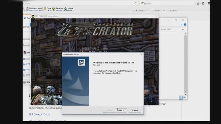Click inside Search FPSC field in Explorer
221x124 pixels.
pos(170,29)
